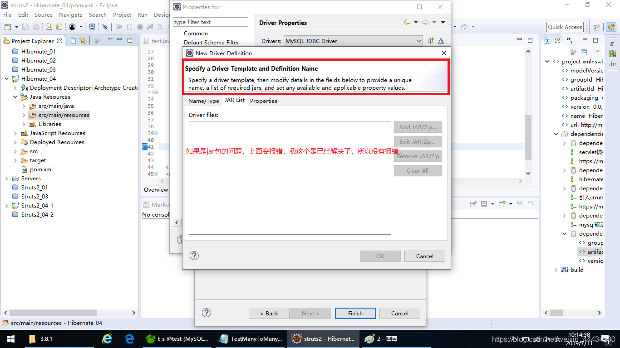Show hidden views via the chevron list
The height and width of the screenshot is (348, 620).
click(570, 41)
